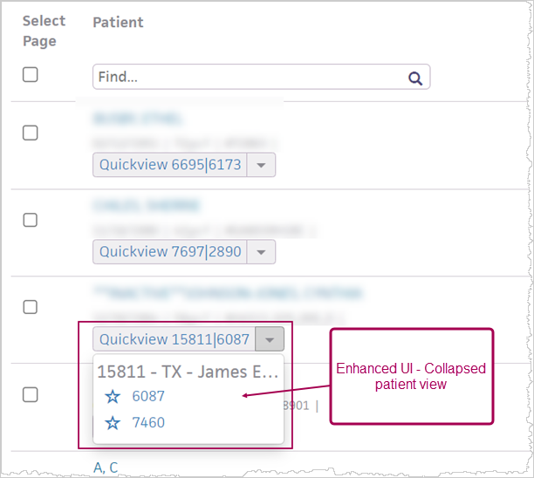534x478 pixels.
Task: Click the Patient column header
Action: pos(117,21)
